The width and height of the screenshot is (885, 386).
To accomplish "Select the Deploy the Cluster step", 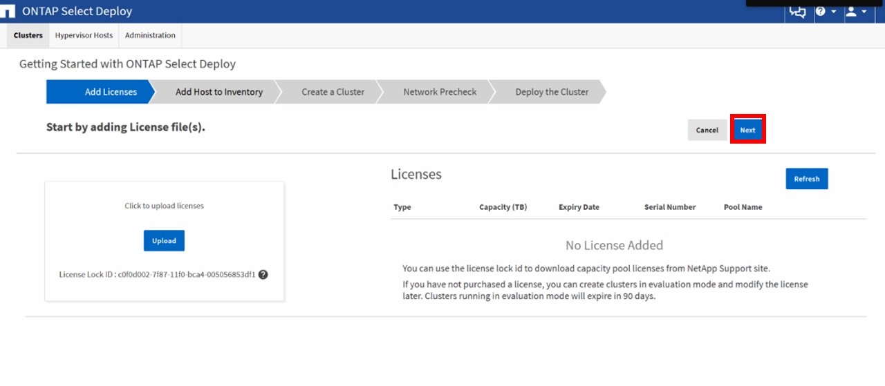I will (x=552, y=92).
